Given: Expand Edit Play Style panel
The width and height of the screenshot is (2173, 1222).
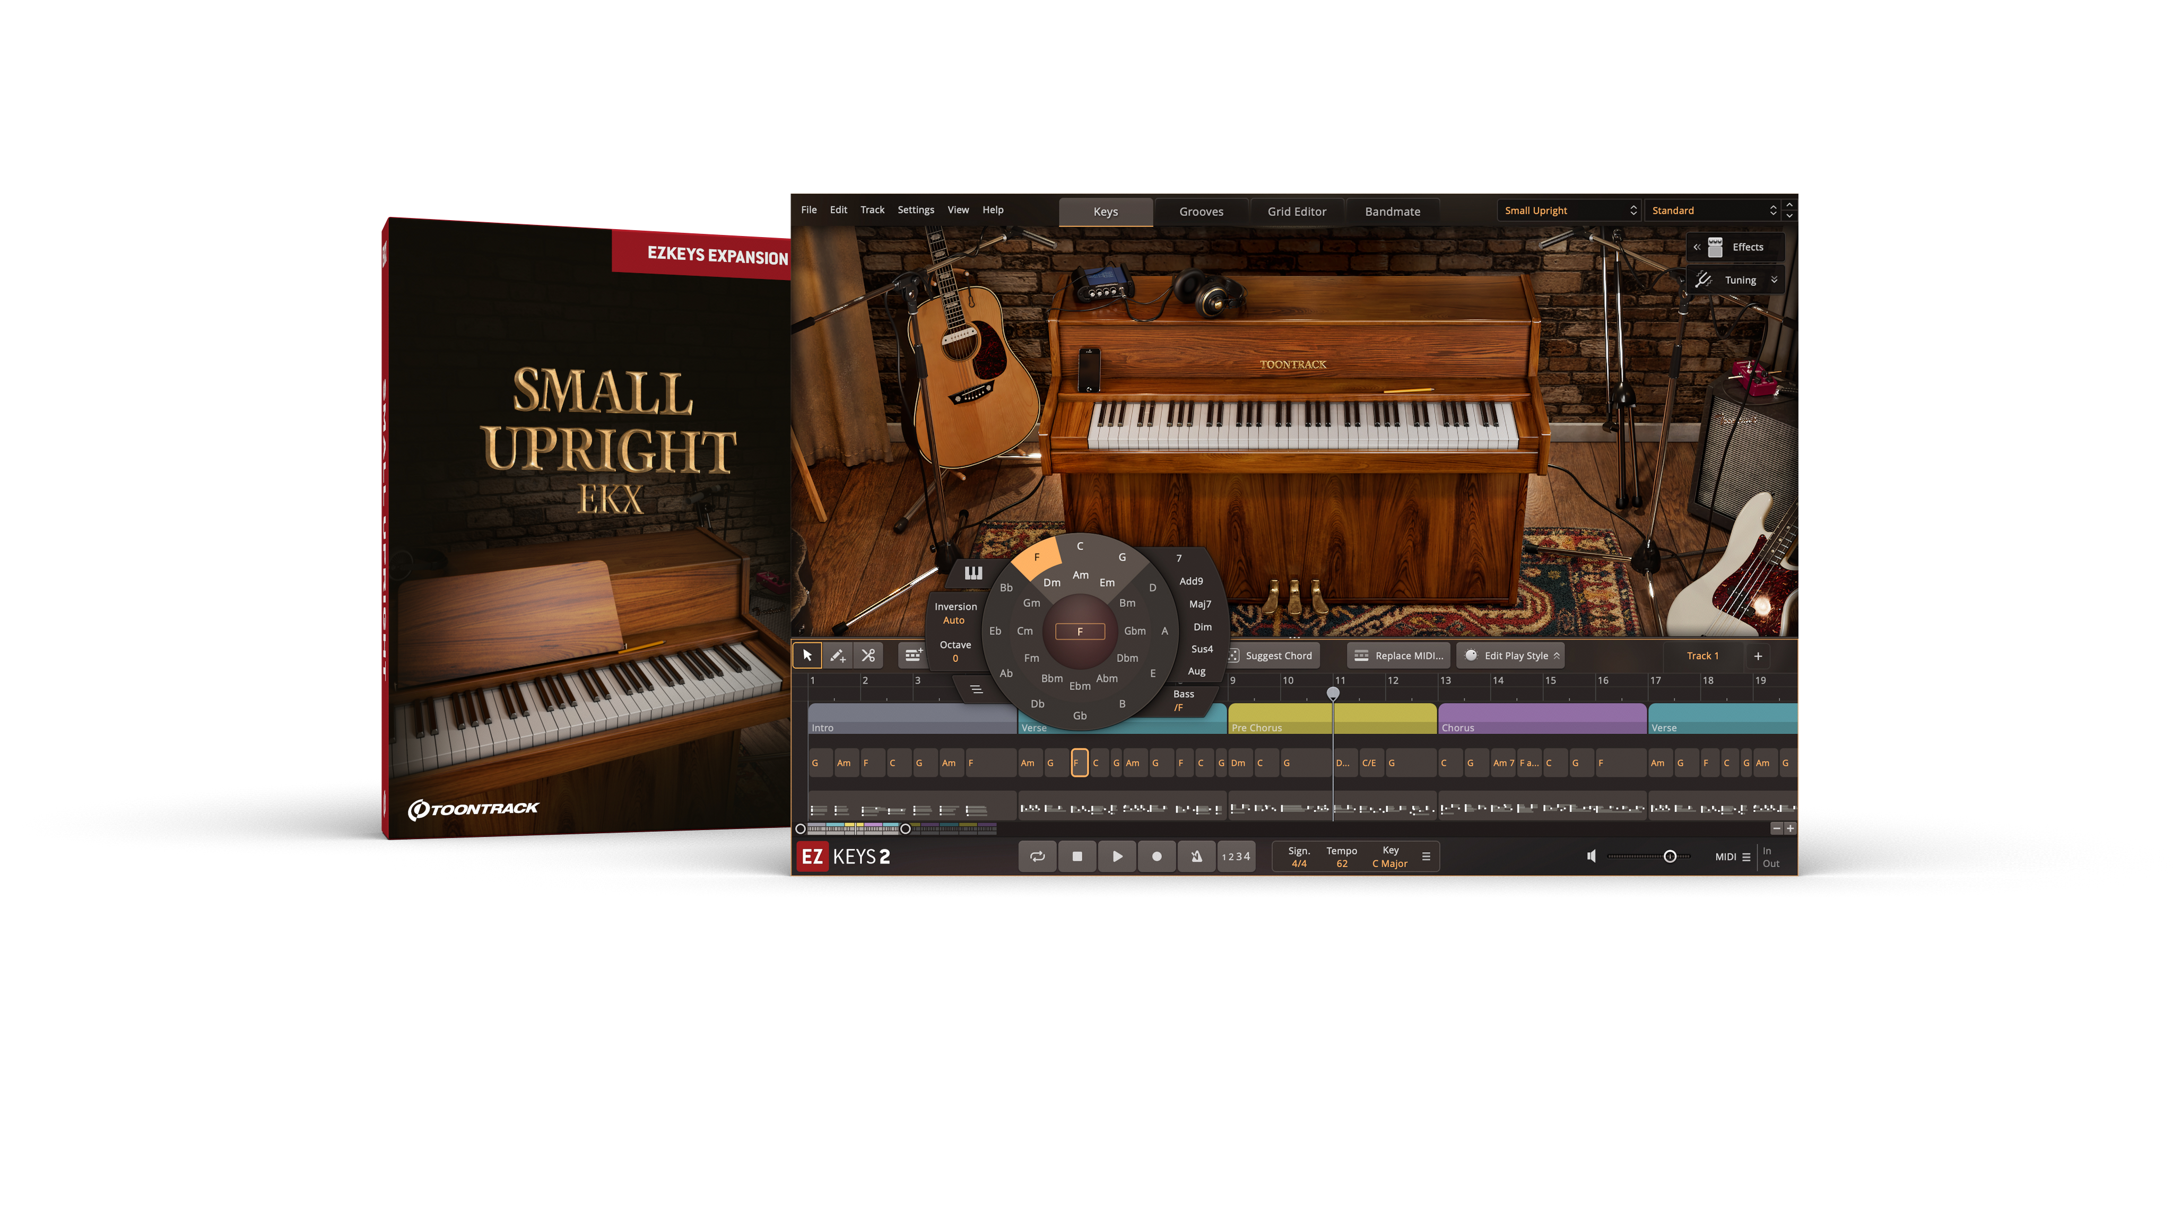Looking at the screenshot, I should 1510,655.
